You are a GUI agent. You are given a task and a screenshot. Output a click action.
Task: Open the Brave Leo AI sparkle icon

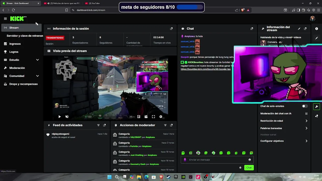[308, 10]
